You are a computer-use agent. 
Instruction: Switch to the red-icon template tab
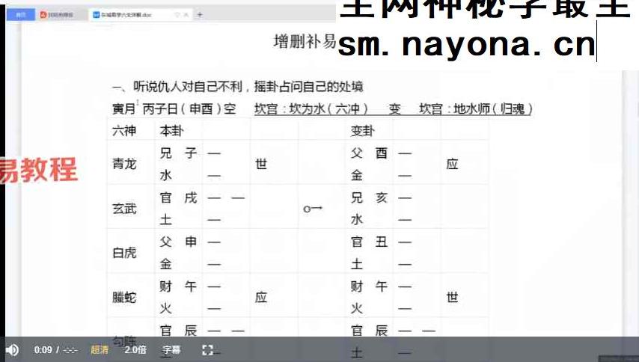tap(61, 15)
